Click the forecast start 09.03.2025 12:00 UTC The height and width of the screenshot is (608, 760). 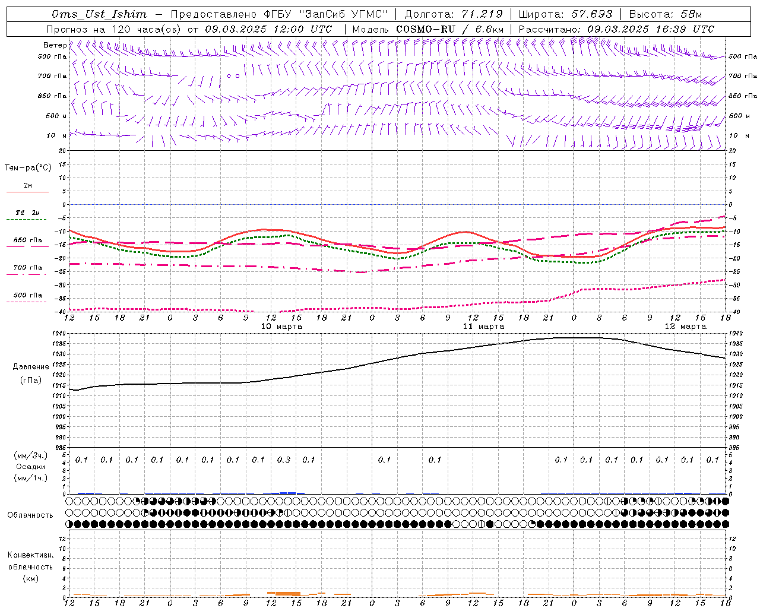coord(268,29)
